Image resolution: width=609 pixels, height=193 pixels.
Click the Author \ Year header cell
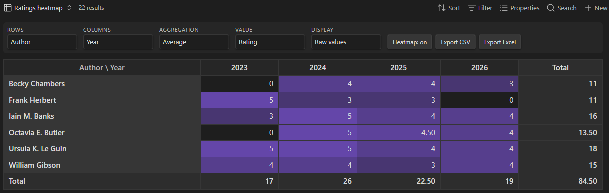(102, 68)
